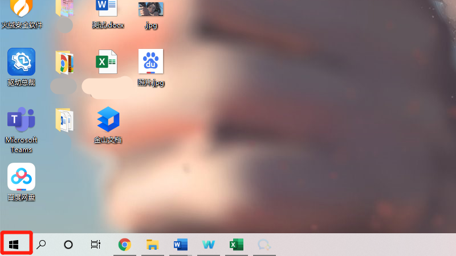Open WPS Office from the taskbar
Viewport: 456px width, 256px height.
208,245
